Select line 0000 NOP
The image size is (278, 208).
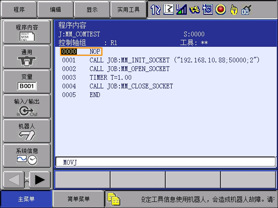(81, 52)
